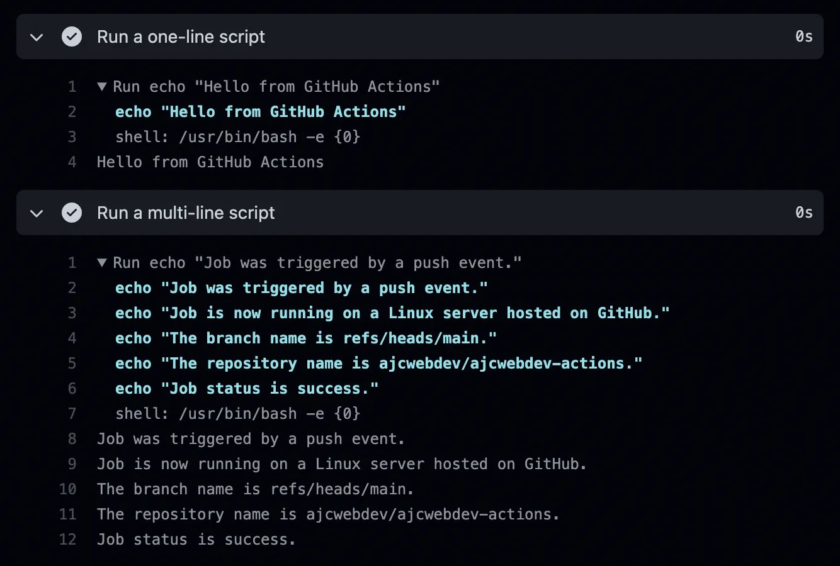Click the success checkmark on 'Run a multi-line script'
The image size is (840, 566).
point(72,213)
